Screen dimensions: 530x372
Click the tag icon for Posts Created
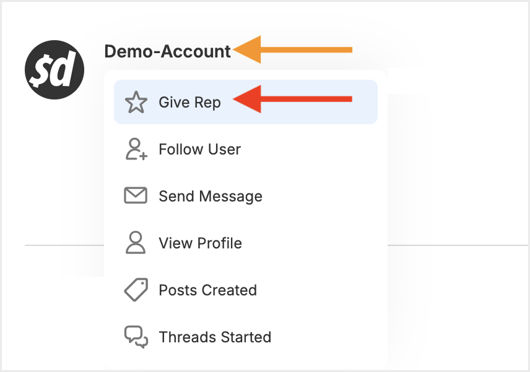136,290
